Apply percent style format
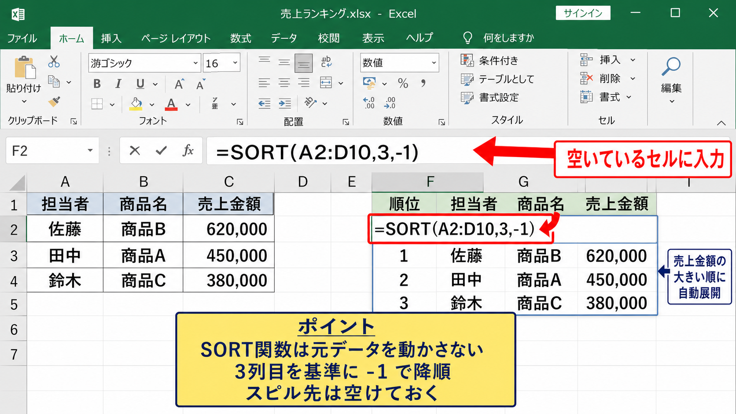Screen dimensions: 736x414 [x=403, y=83]
